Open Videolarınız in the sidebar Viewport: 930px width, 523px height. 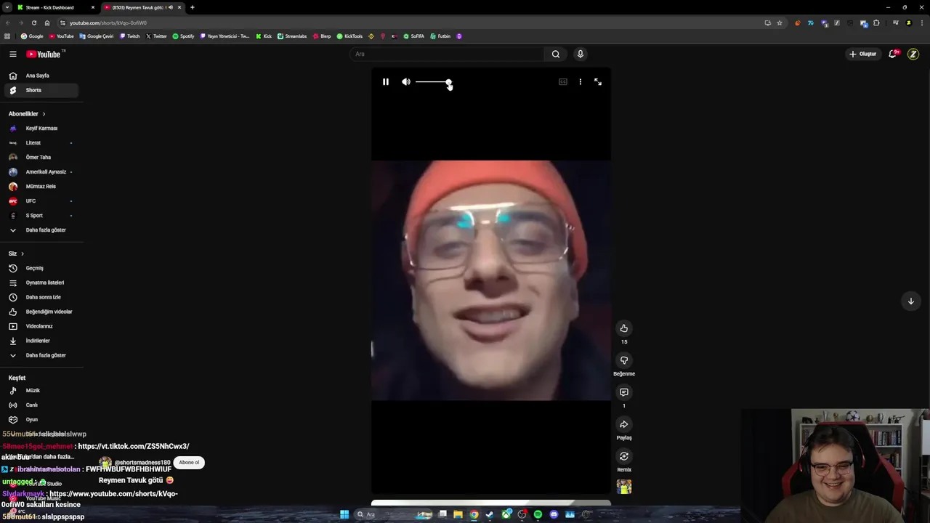[x=40, y=326]
